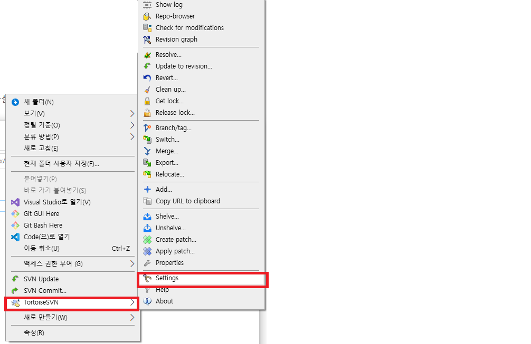Viewport: 531px width, 344px height.
Task: Click the Clean up... label
Action: coord(170,90)
